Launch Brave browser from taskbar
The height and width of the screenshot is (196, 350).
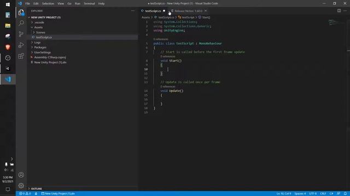tap(8, 47)
